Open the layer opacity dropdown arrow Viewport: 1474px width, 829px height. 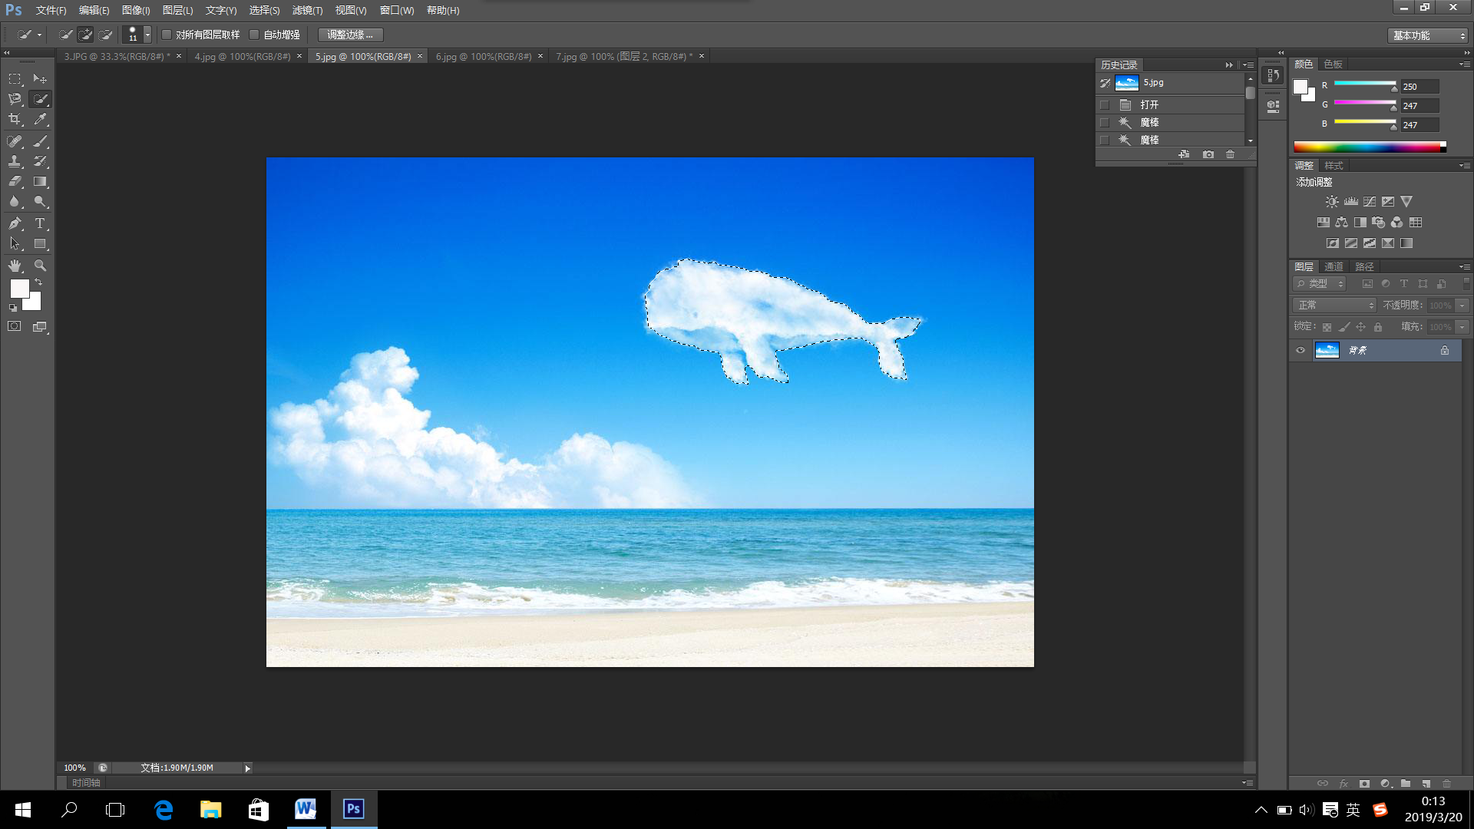(1462, 306)
